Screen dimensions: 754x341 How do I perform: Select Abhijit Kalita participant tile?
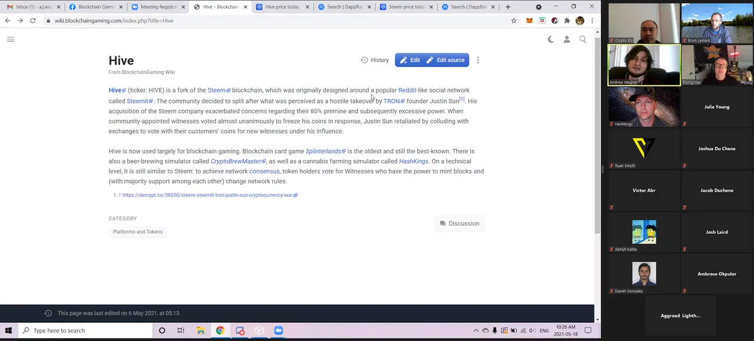tap(644, 232)
